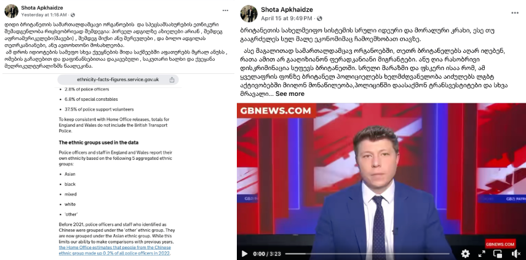Open three-dot options on right post

(x=515, y=13)
